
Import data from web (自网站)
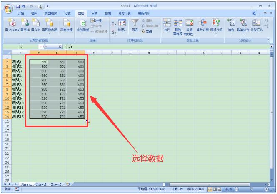pyautogui.click(x=25, y=25)
